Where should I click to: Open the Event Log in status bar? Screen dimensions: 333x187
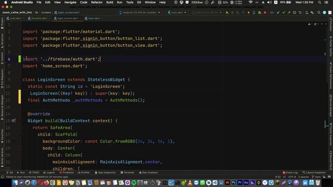point(290,172)
